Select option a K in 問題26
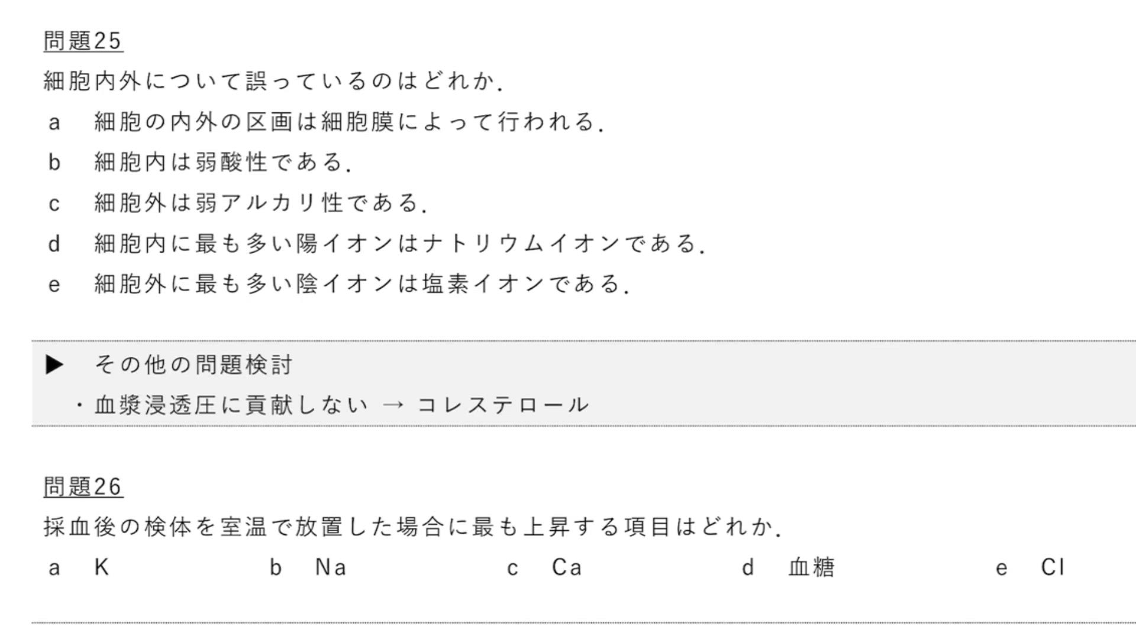Viewport: 1136px width, 639px height. 101,567
